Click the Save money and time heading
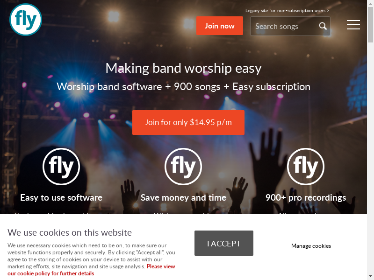 183,197
